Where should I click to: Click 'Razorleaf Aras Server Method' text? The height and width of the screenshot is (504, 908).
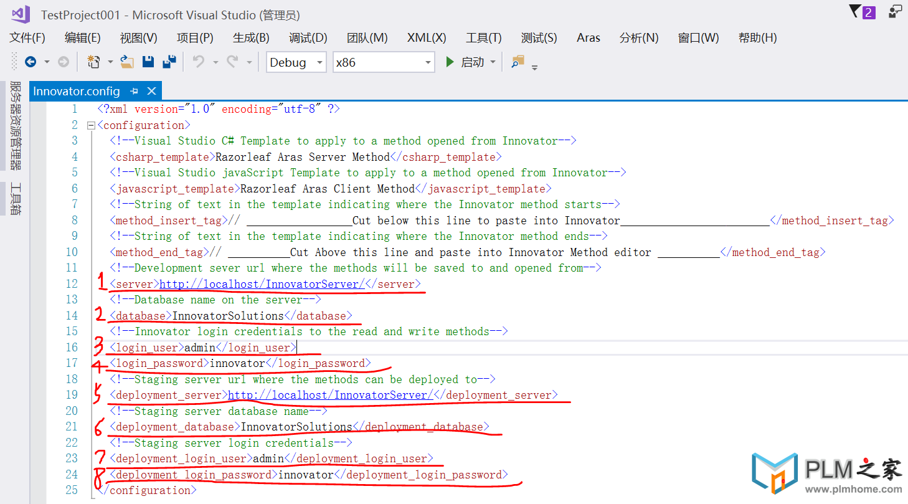[303, 157]
